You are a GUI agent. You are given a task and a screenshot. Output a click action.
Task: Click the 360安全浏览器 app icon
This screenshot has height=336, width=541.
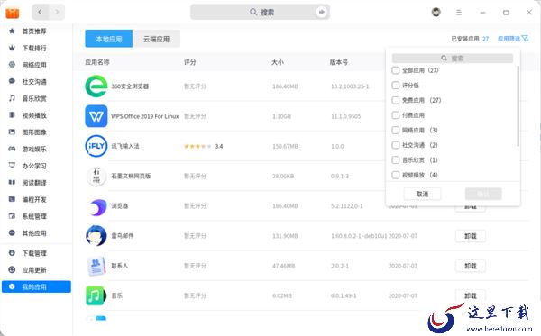tap(96, 86)
